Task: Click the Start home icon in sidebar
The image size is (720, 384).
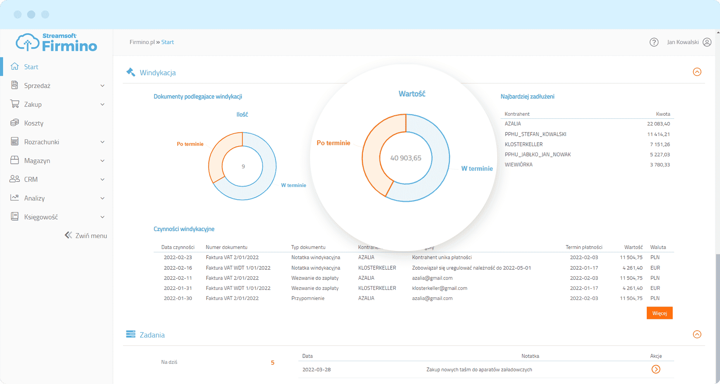Action: tap(15, 66)
